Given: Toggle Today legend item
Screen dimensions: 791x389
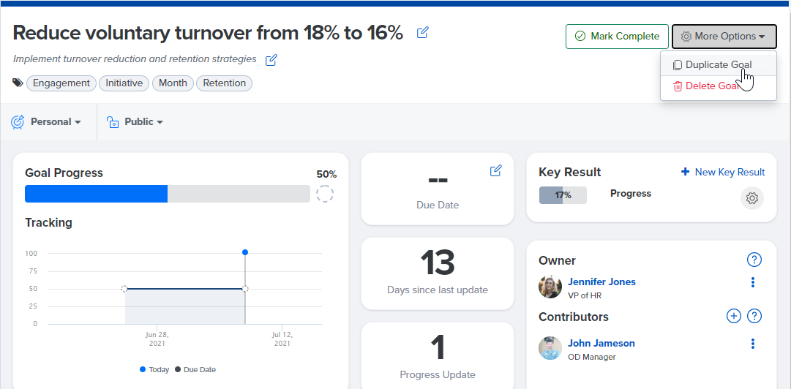Looking at the screenshot, I should (154, 369).
